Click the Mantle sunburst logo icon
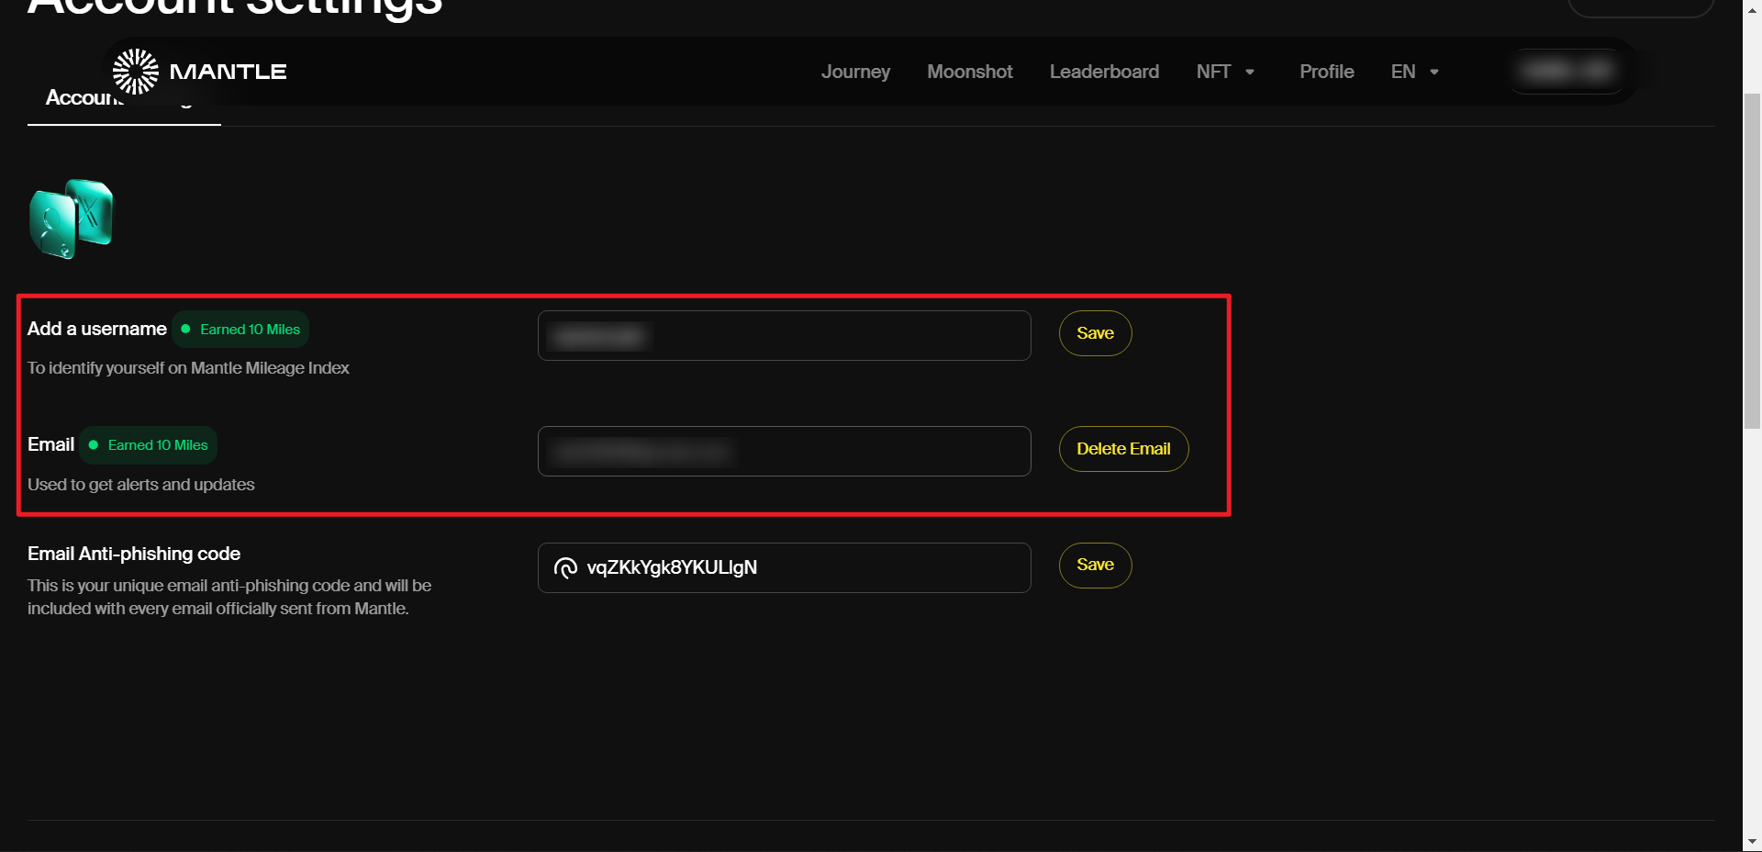The height and width of the screenshot is (852, 1762). [135, 72]
